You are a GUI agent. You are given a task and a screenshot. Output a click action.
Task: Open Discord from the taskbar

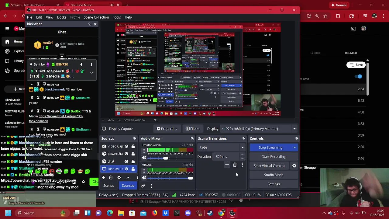188,213
